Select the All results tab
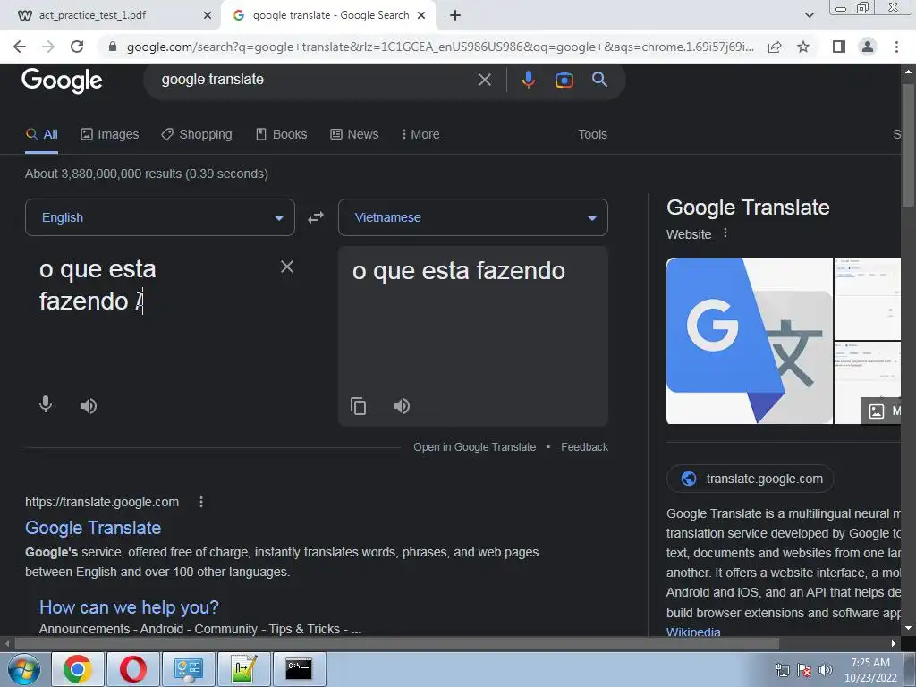This screenshot has width=916, height=687. pos(41,134)
